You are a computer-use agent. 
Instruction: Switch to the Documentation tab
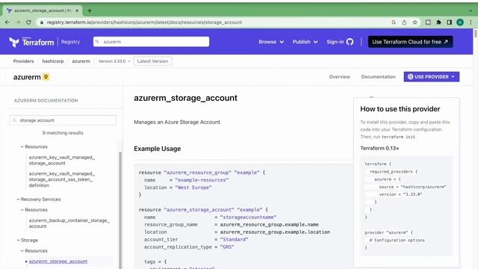tap(379, 77)
